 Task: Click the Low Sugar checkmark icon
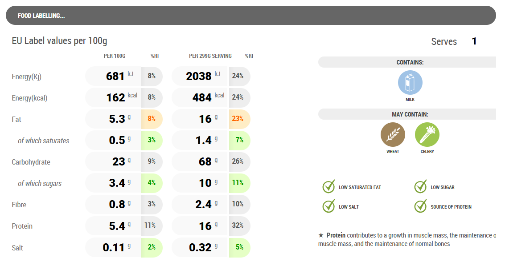click(420, 187)
